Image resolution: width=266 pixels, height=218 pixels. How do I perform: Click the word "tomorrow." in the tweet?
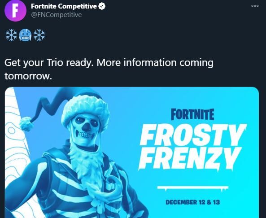tap(28, 76)
